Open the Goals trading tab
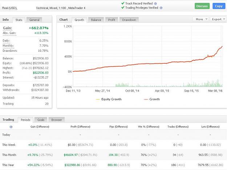The width and height of the screenshot is (227, 170). point(41,120)
